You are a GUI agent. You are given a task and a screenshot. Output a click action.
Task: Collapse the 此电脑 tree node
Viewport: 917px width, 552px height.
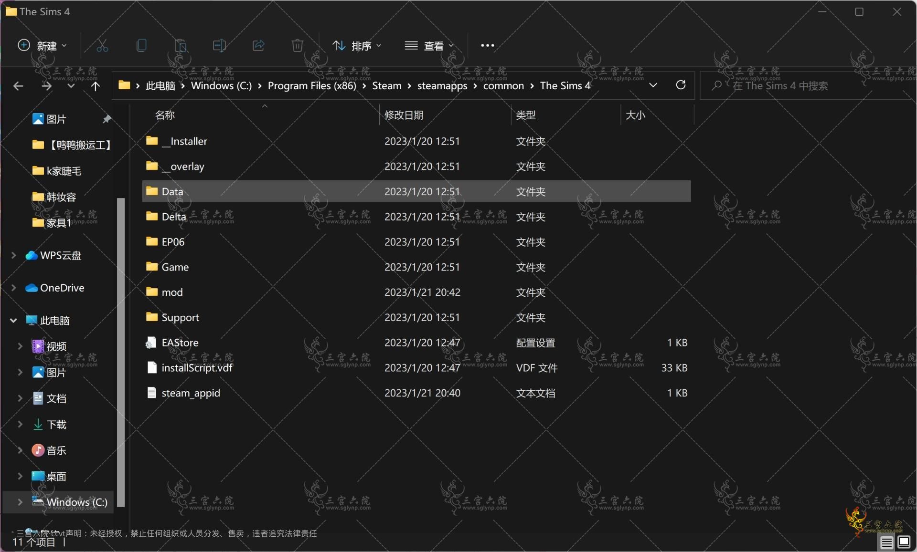(x=13, y=320)
